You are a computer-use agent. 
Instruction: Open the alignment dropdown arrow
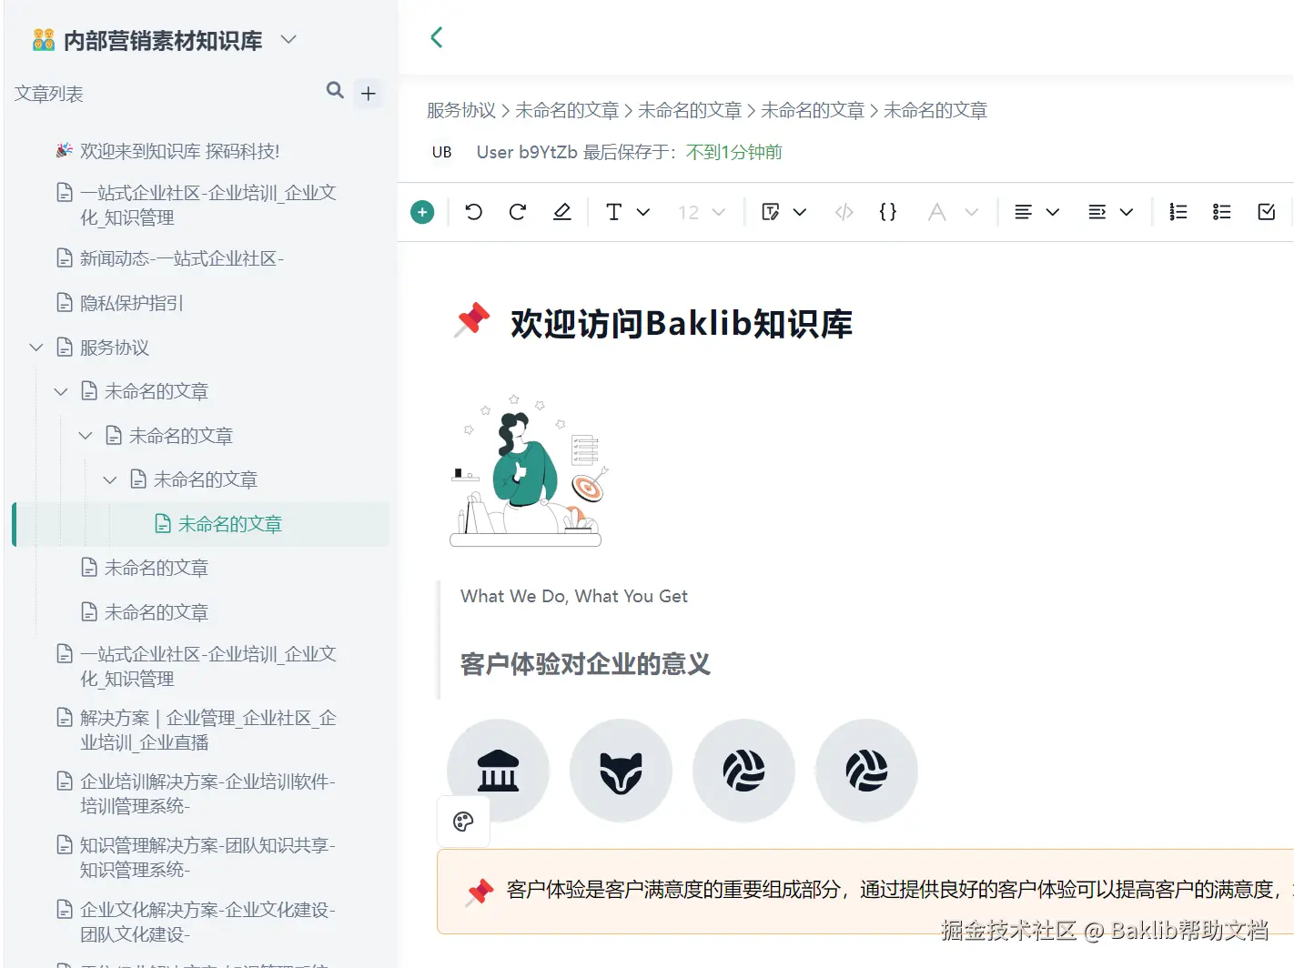coord(1053,212)
